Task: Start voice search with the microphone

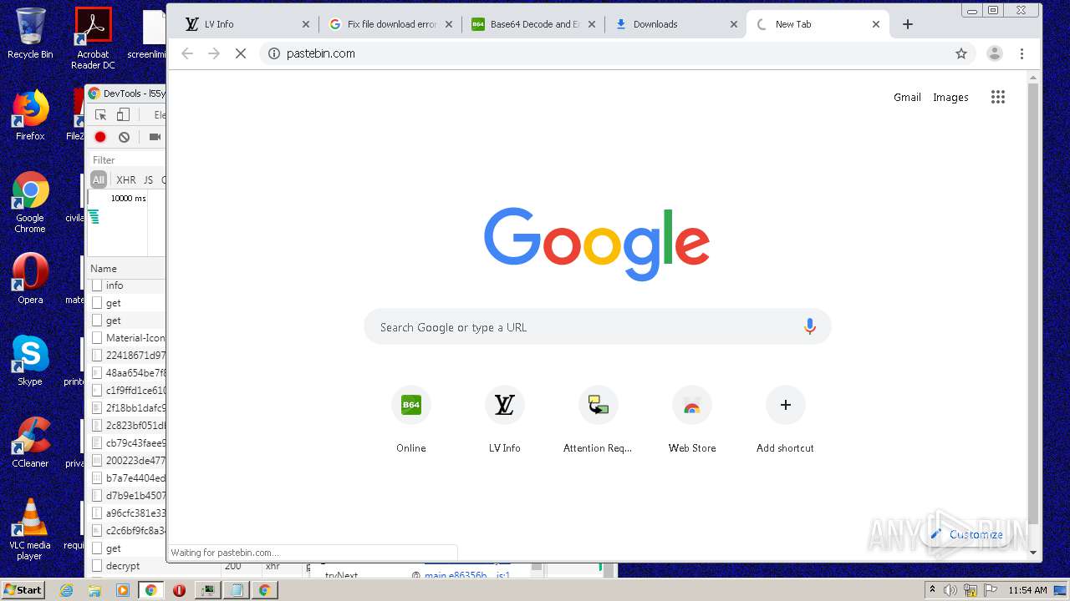Action: (809, 327)
